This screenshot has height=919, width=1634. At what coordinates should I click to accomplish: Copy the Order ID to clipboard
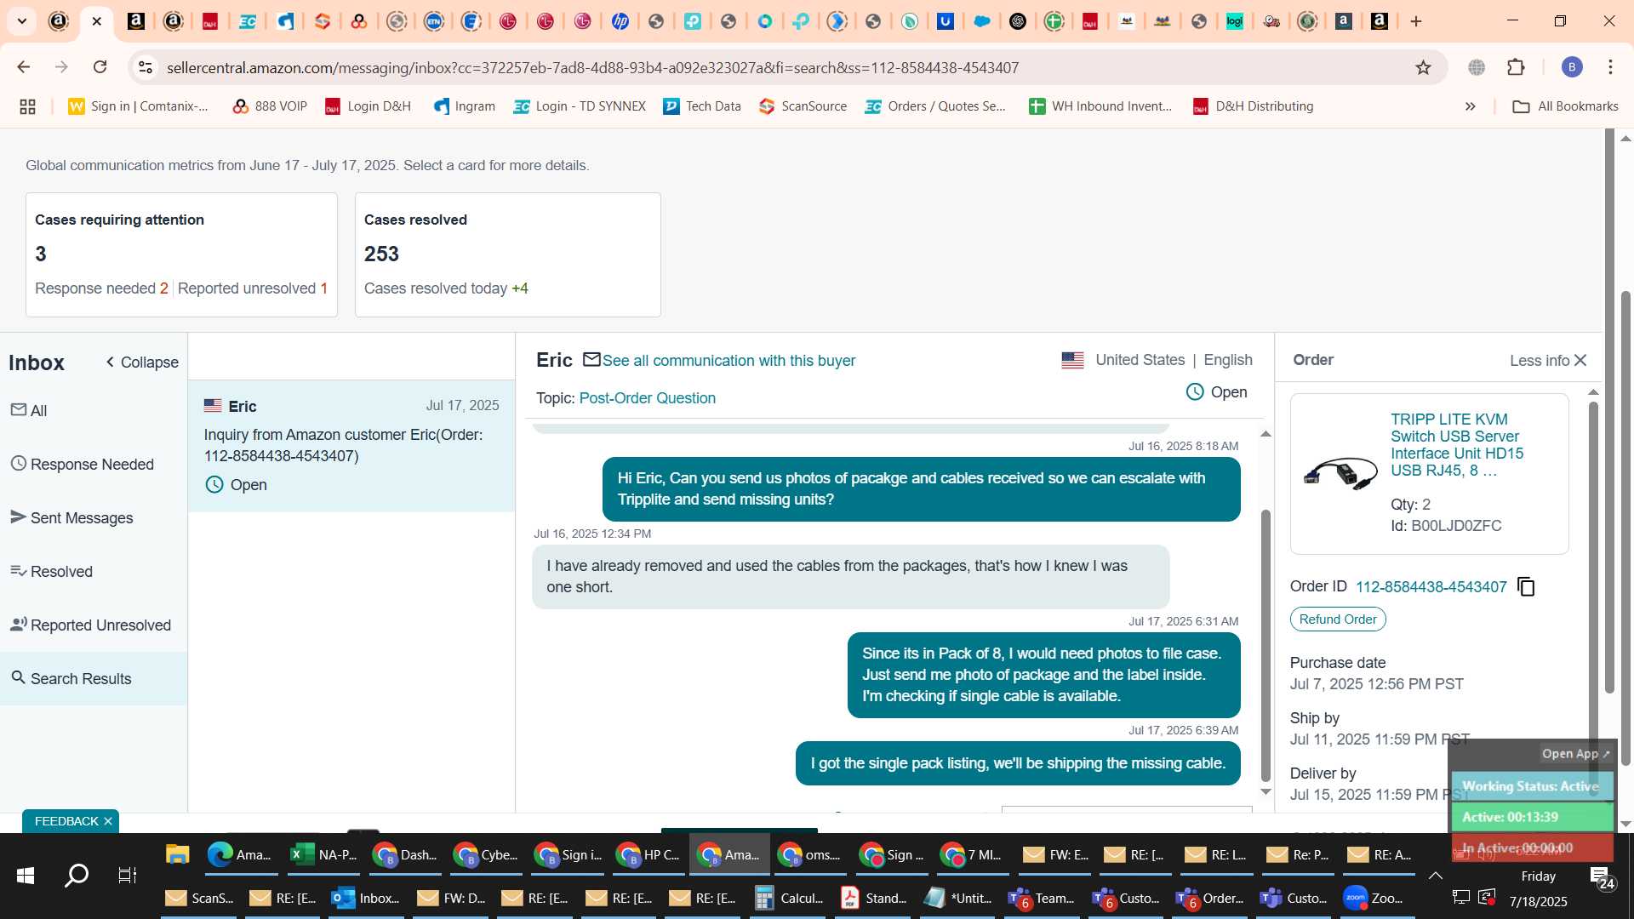point(1526,587)
